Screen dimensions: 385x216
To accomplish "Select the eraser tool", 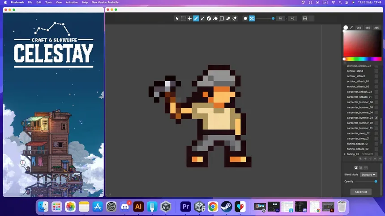I will click(x=228, y=18).
